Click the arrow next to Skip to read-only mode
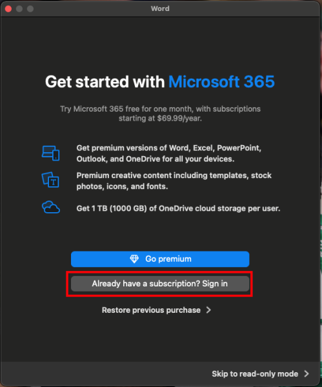Screen dimensions: 322x387 (x=307, y=373)
